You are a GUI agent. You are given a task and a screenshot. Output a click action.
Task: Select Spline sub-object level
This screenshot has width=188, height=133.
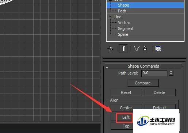123,34
